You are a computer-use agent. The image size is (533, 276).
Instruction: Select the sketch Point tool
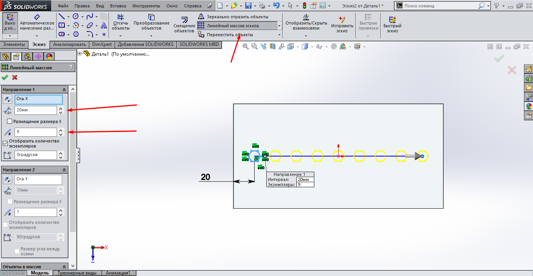[104, 34]
